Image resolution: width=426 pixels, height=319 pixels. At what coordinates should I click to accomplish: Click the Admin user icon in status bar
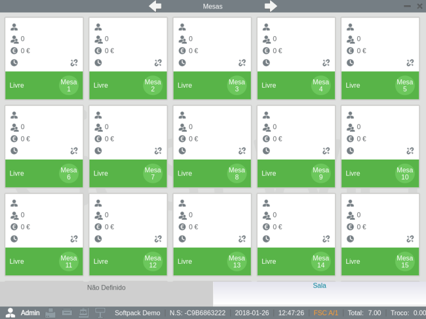point(10,313)
